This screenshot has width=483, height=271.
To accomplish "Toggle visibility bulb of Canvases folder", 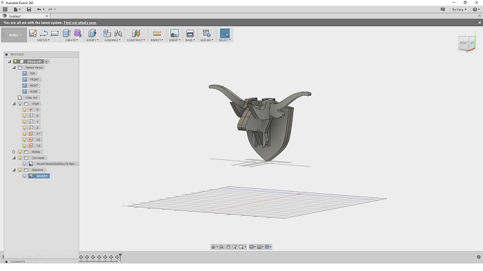I will click(x=20, y=158).
